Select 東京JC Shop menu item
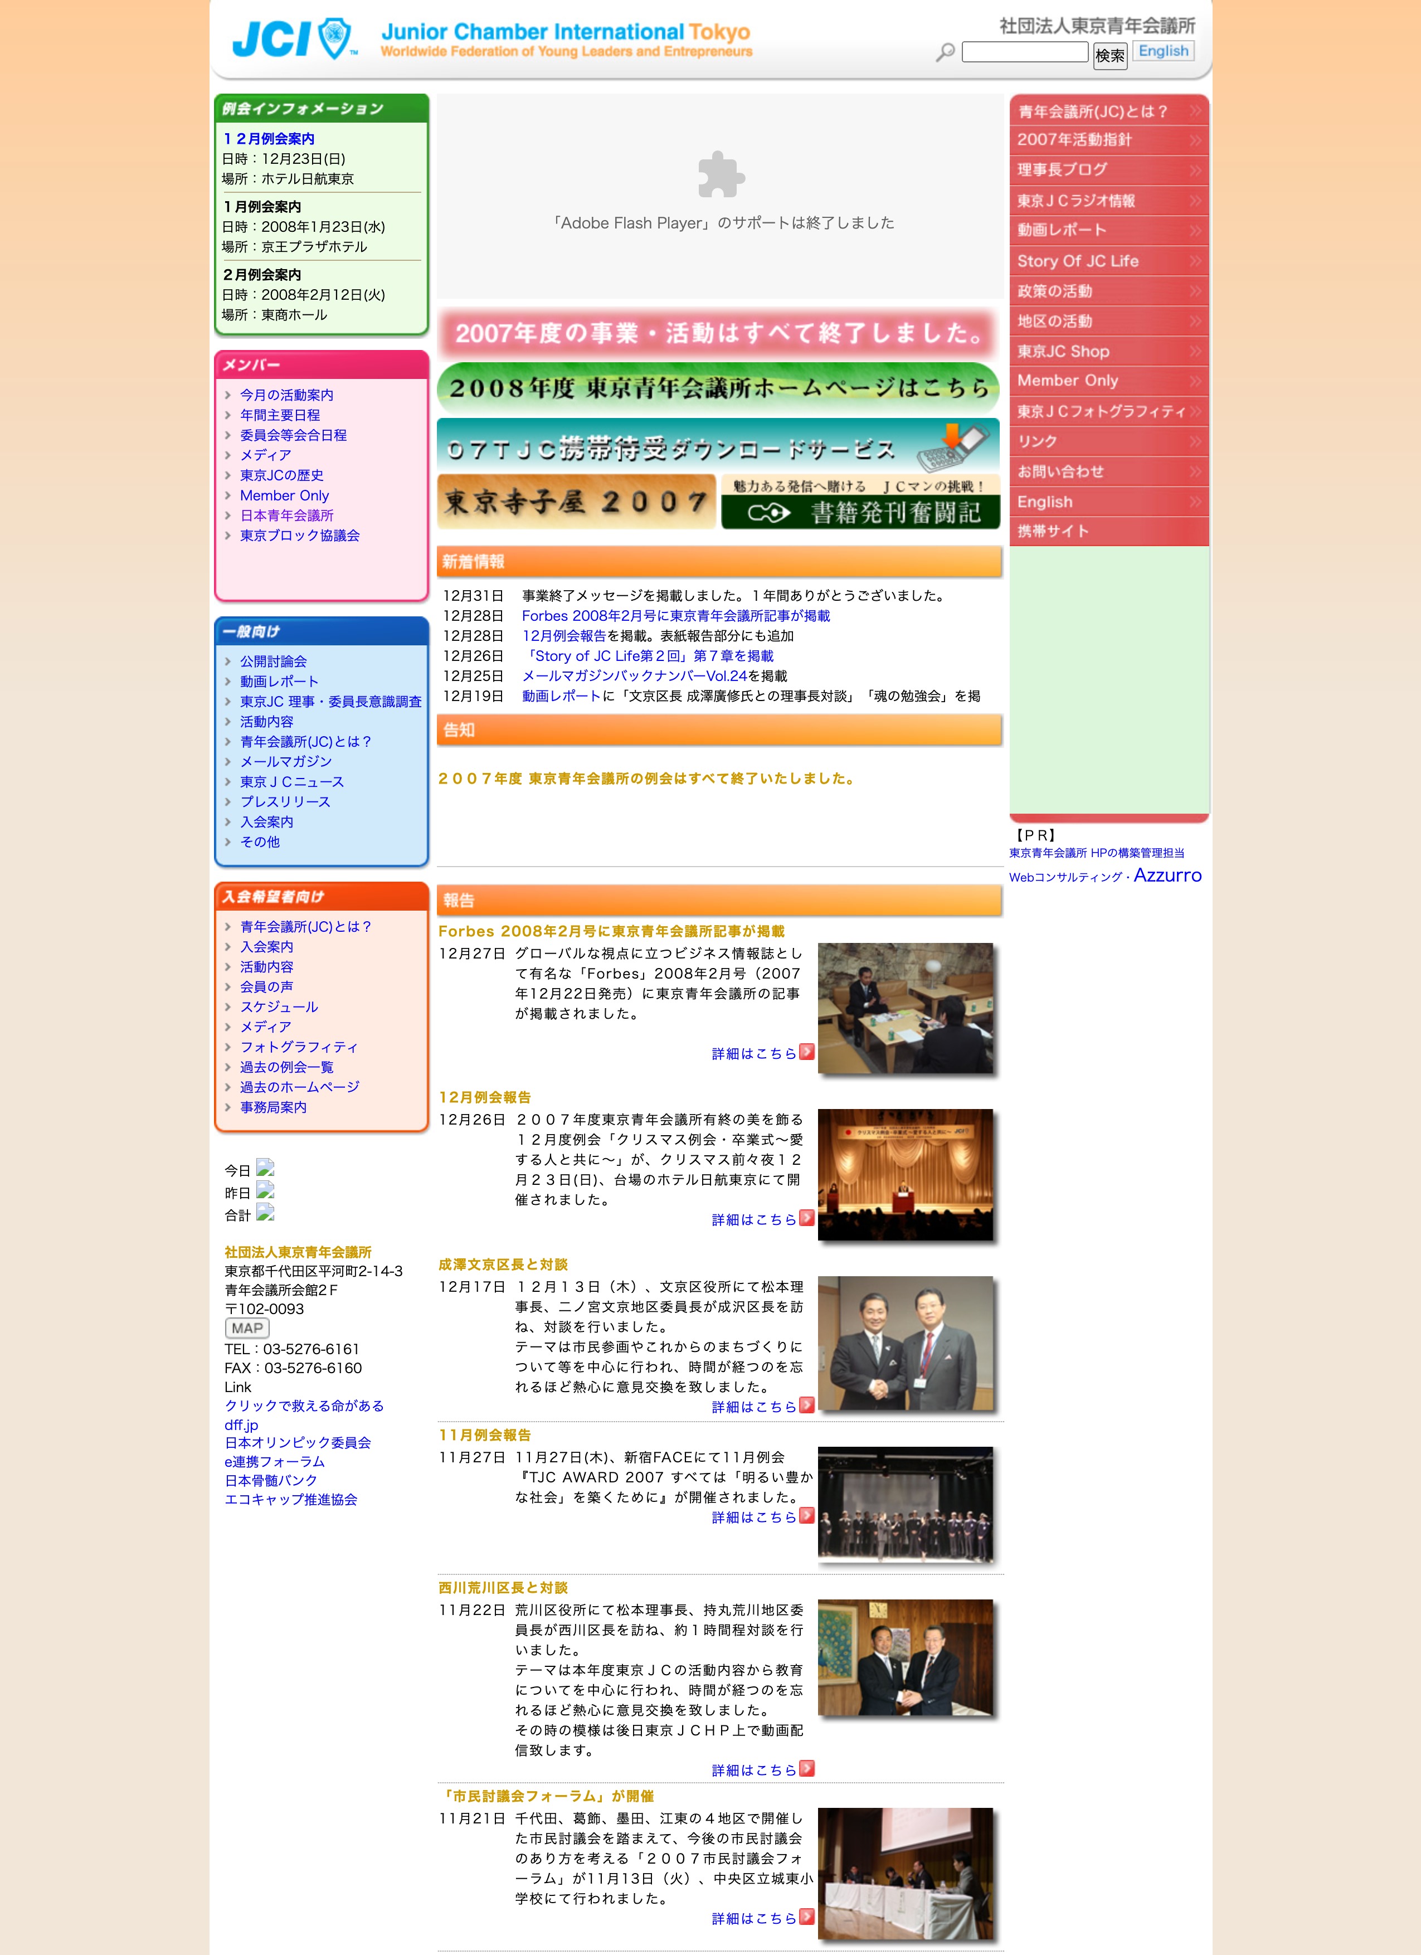This screenshot has width=1421, height=1955. click(x=1063, y=351)
